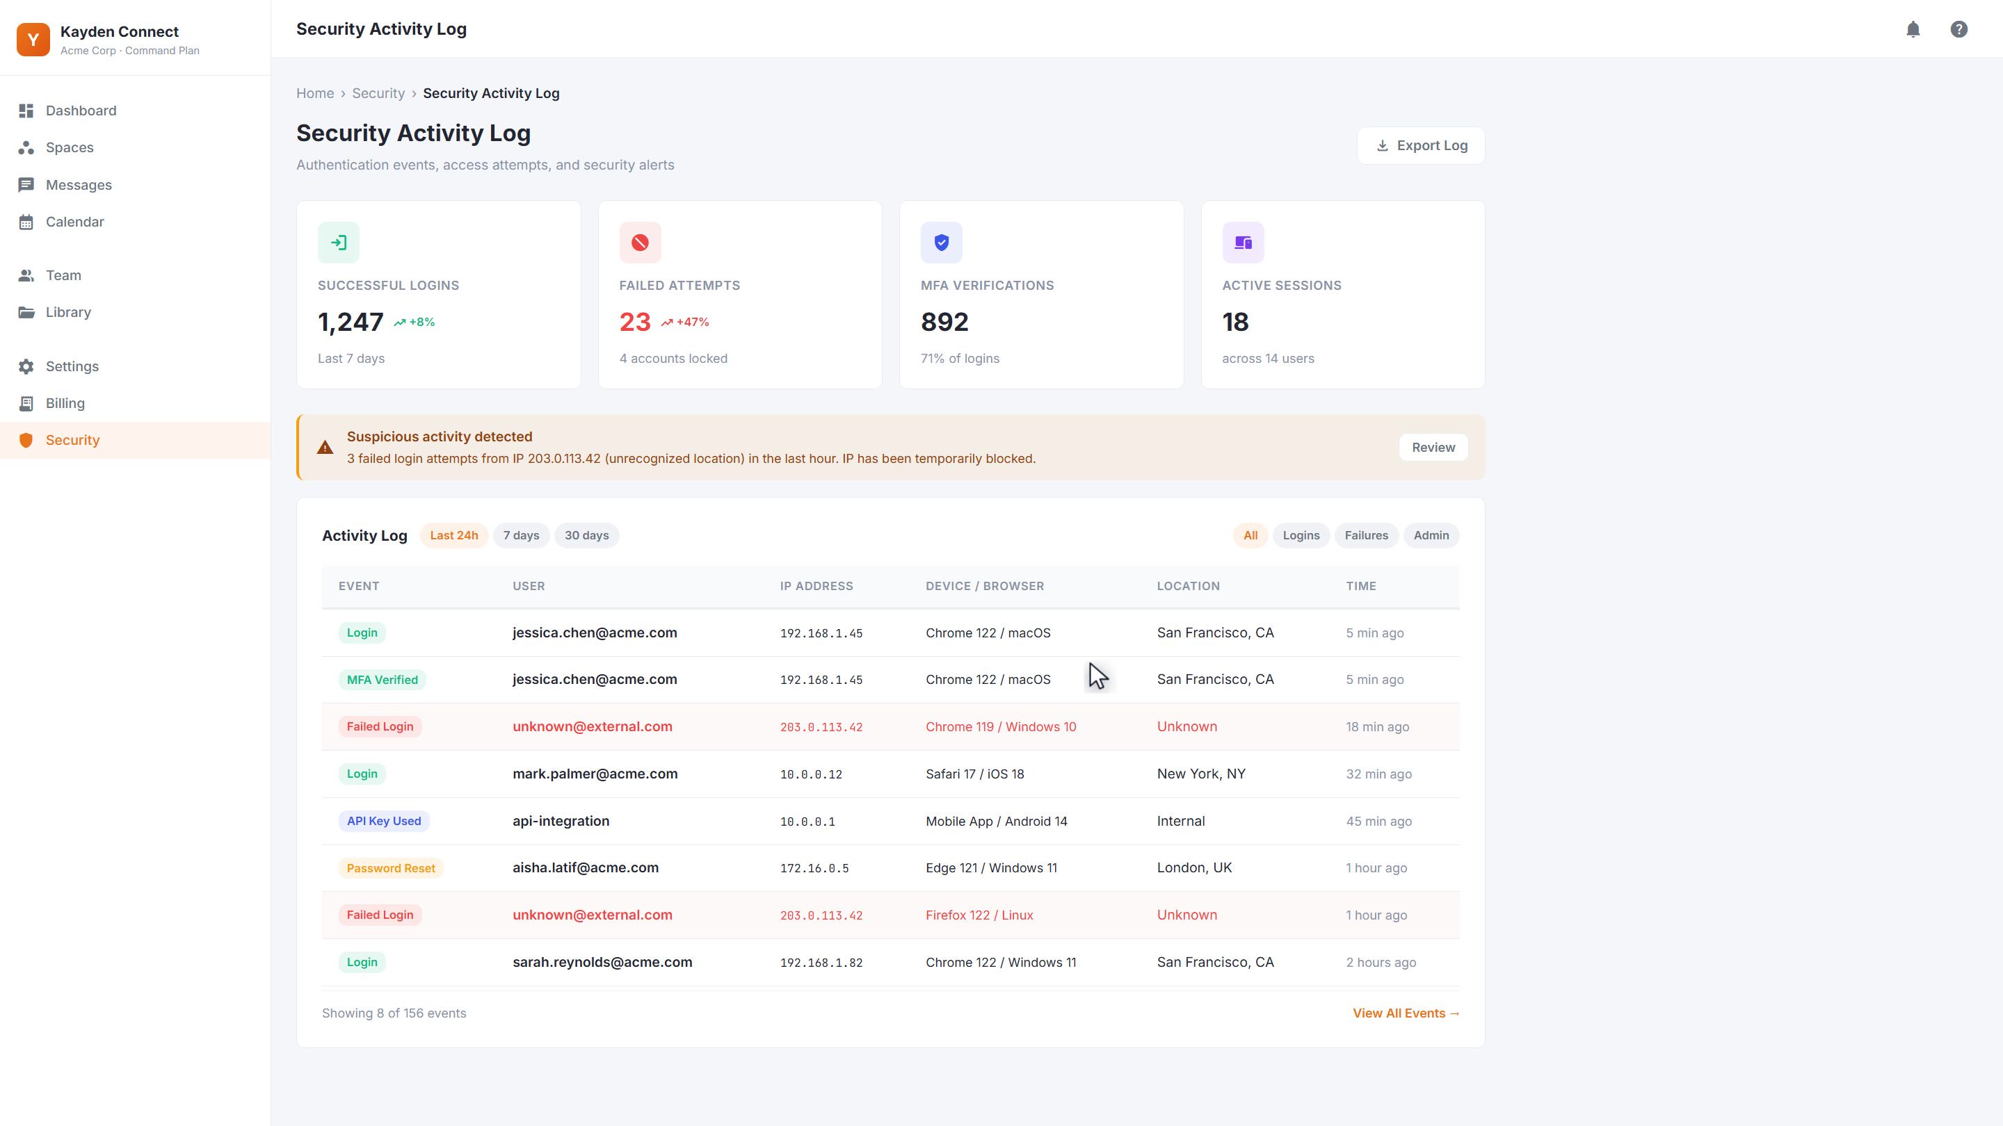Screen dimensions: 2003x1126
Task: Select the All event filter
Action: (x=1250, y=535)
